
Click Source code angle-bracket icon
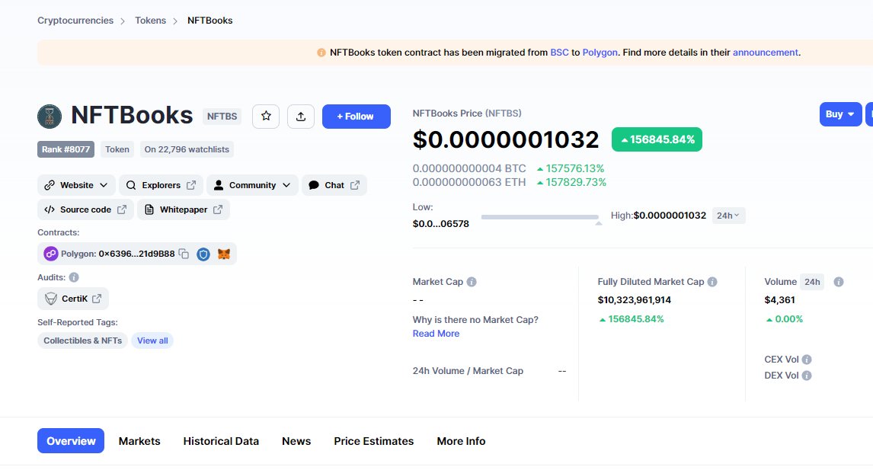click(x=50, y=210)
